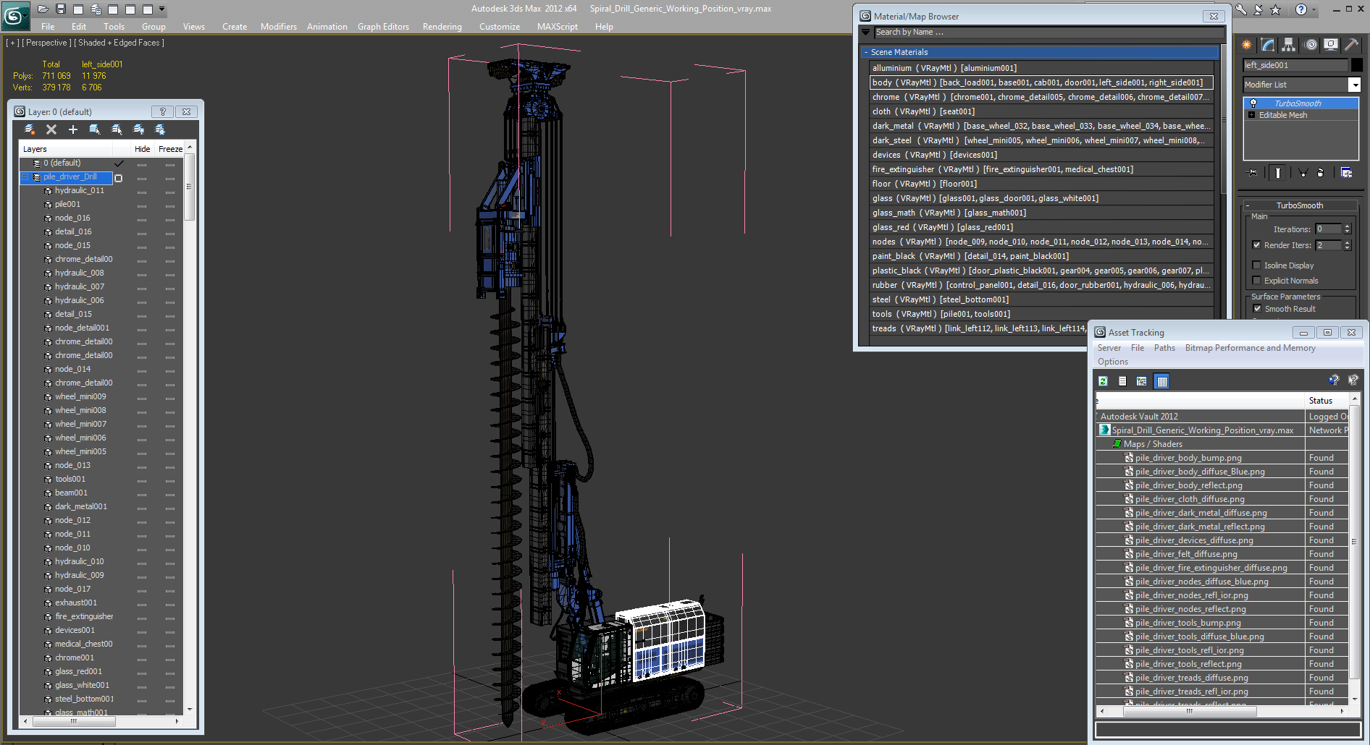Open Paths menu in Asset Tracking
1370x745 pixels.
point(1164,348)
